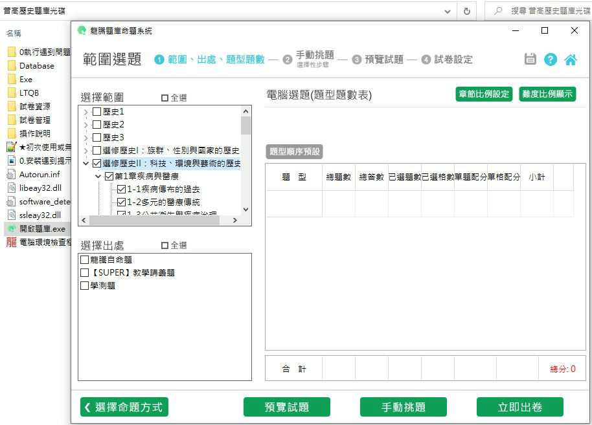Check the 歷史2 checkbox

pos(97,124)
